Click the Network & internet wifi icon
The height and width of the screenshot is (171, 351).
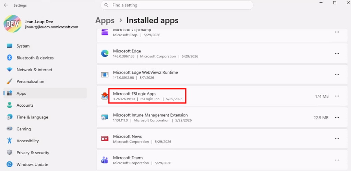(x=9, y=70)
